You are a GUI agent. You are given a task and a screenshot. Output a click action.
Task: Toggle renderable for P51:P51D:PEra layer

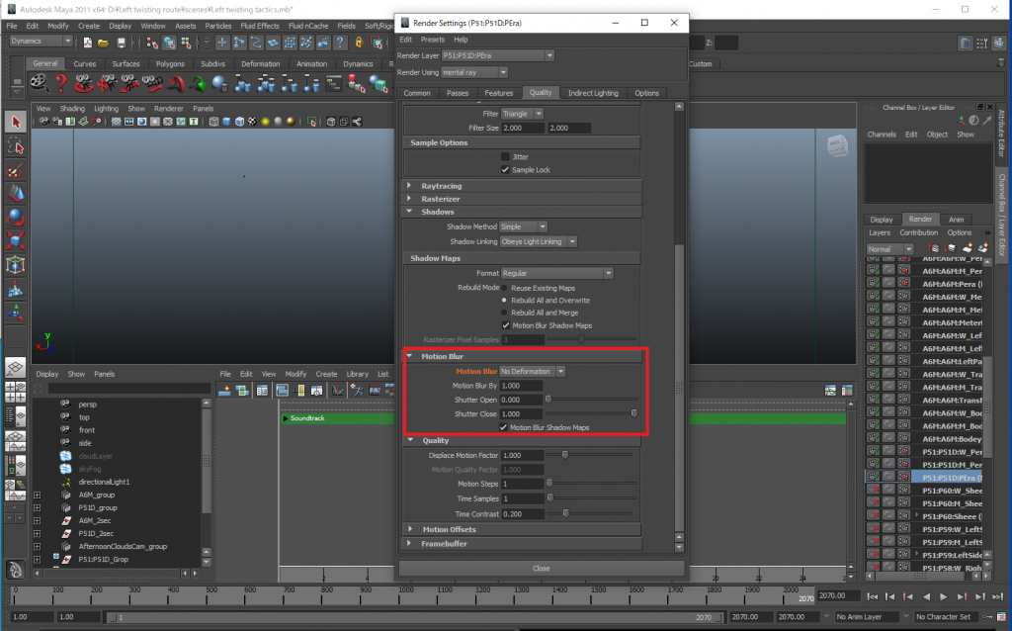click(874, 478)
